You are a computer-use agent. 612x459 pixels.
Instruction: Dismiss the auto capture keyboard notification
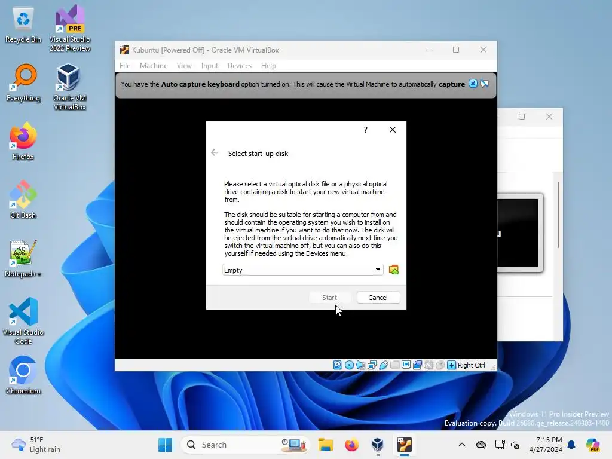pyautogui.click(x=473, y=84)
